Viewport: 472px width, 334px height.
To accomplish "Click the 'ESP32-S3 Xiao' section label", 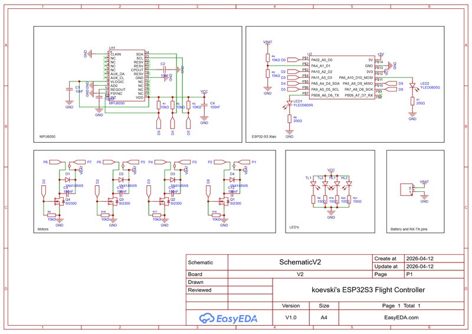I will [264, 137].
